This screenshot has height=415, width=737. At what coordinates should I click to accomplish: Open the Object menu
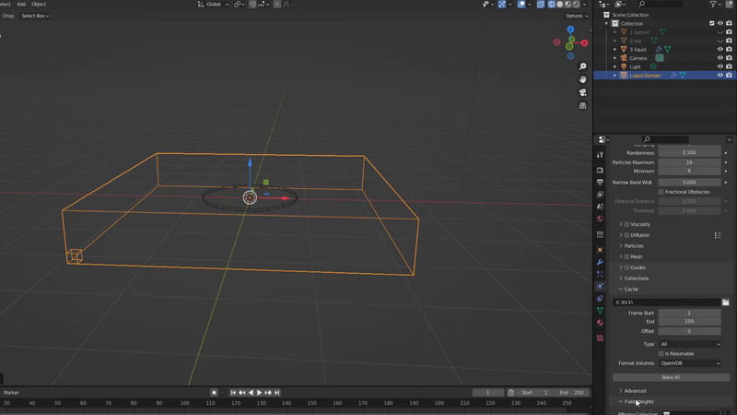[x=39, y=5]
